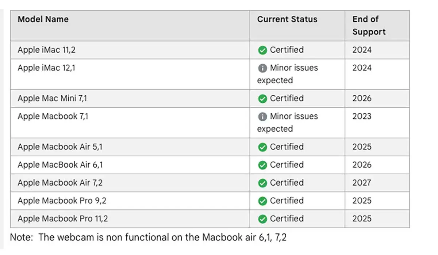Select the Apple iMac 11,2 model name
Viewport: 438px width, 255px height.
click(46, 50)
